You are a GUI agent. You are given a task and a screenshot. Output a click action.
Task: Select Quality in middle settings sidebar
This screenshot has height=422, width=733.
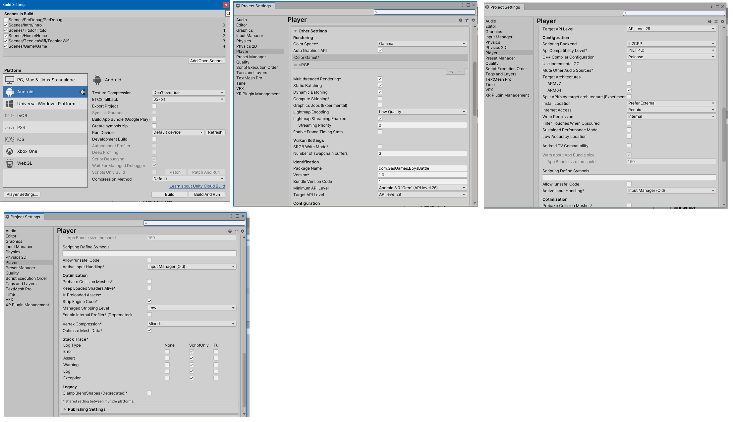pyautogui.click(x=243, y=62)
